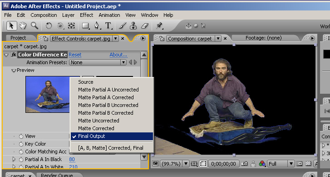
Task: Select the Hand tool
Action: [x=23, y=26]
